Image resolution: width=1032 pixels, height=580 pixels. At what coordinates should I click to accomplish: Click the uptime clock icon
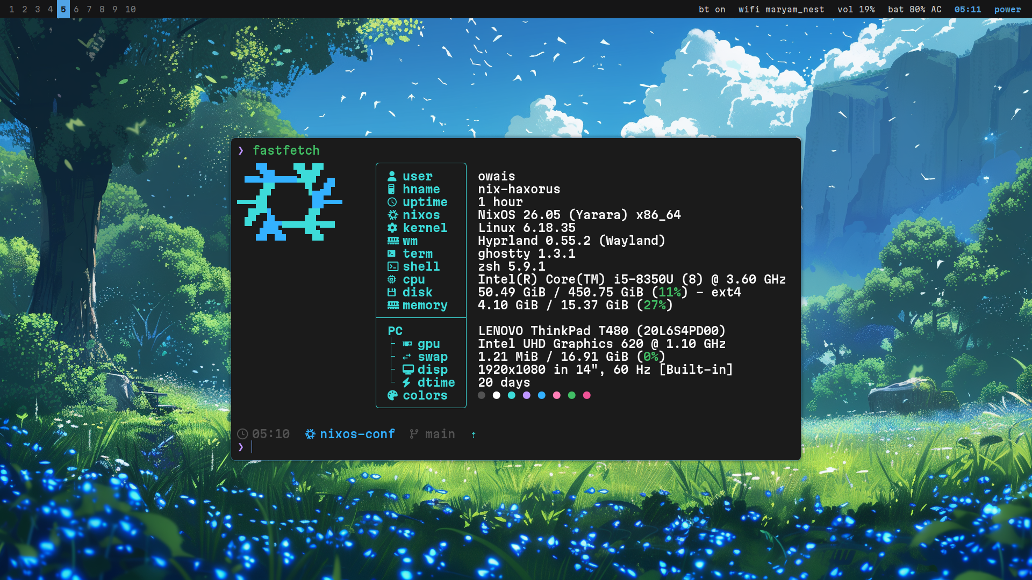[x=392, y=202]
